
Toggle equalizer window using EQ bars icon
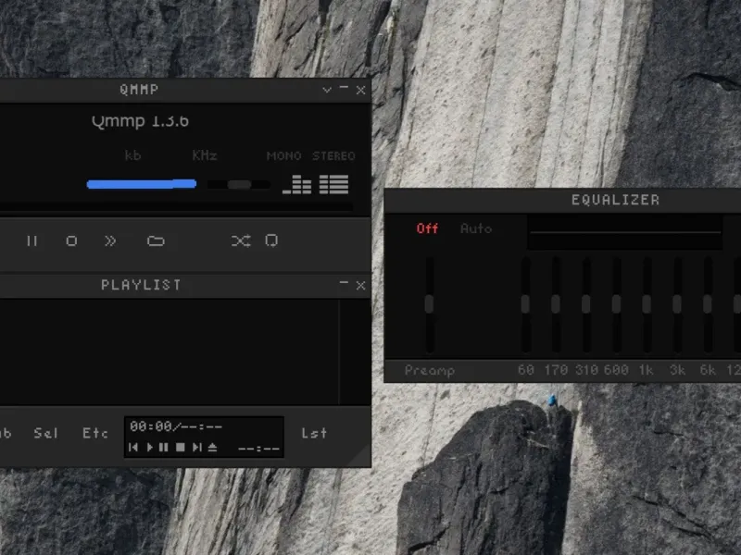(x=296, y=184)
